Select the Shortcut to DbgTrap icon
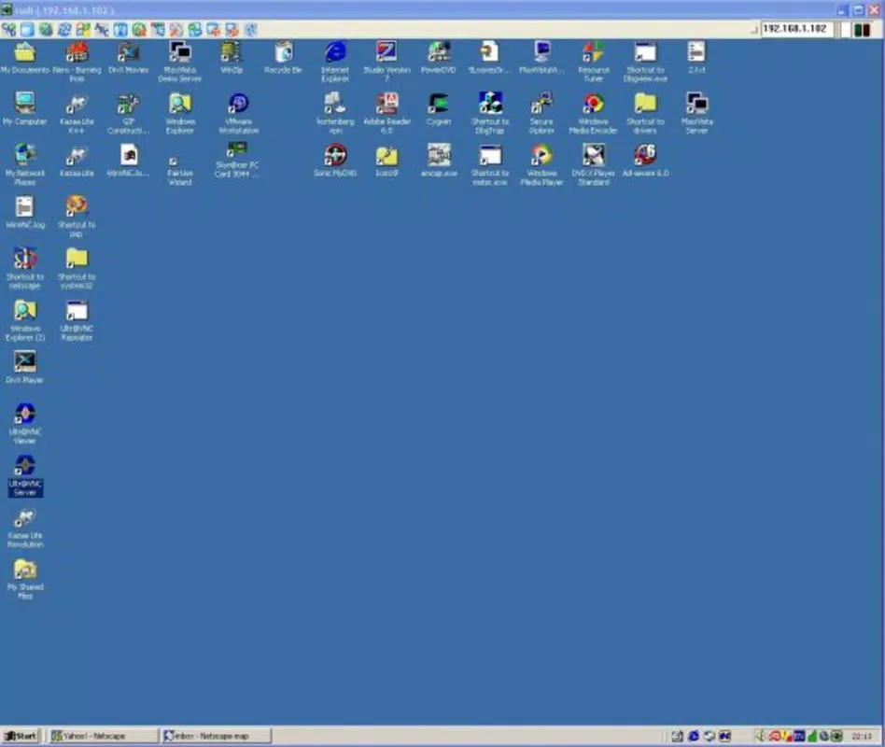The width and height of the screenshot is (885, 747). [x=490, y=114]
